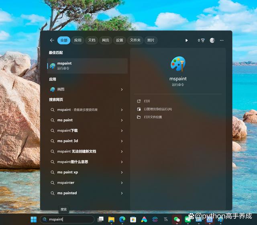This screenshot has height=225, width=257.
Task: Launch Microsoft Edge from the taskbar
Action: (x=122, y=219)
